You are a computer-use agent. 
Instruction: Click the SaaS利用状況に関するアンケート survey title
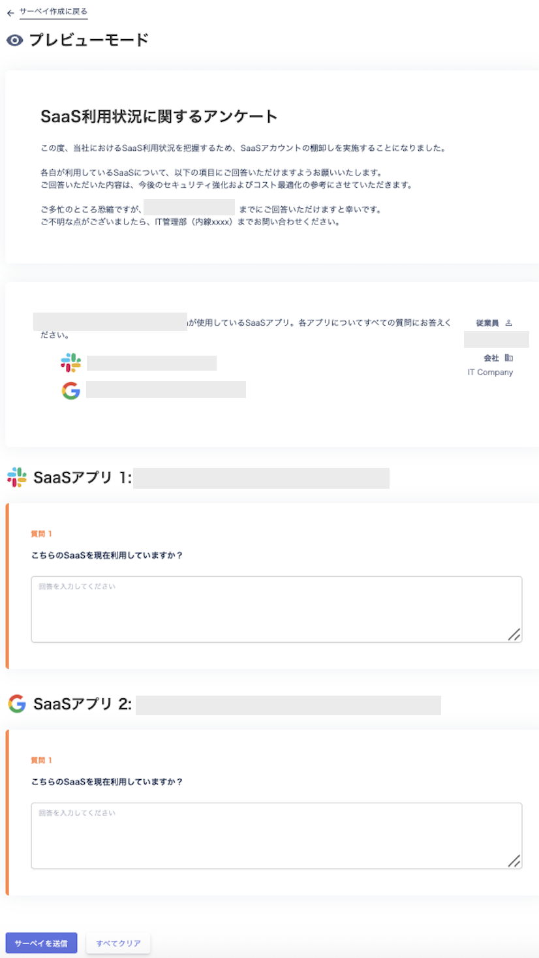pyautogui.click(x=159, y=117)
